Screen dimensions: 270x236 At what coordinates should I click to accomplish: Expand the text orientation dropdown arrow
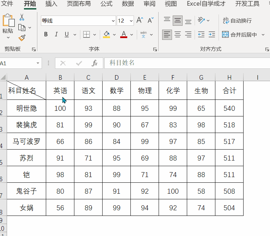[x=208, y=20]
